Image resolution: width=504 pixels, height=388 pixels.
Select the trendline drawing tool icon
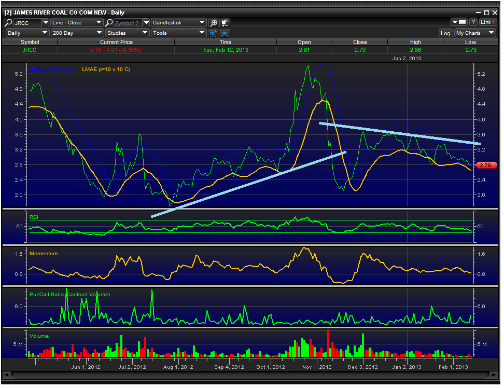click(226, 23)
